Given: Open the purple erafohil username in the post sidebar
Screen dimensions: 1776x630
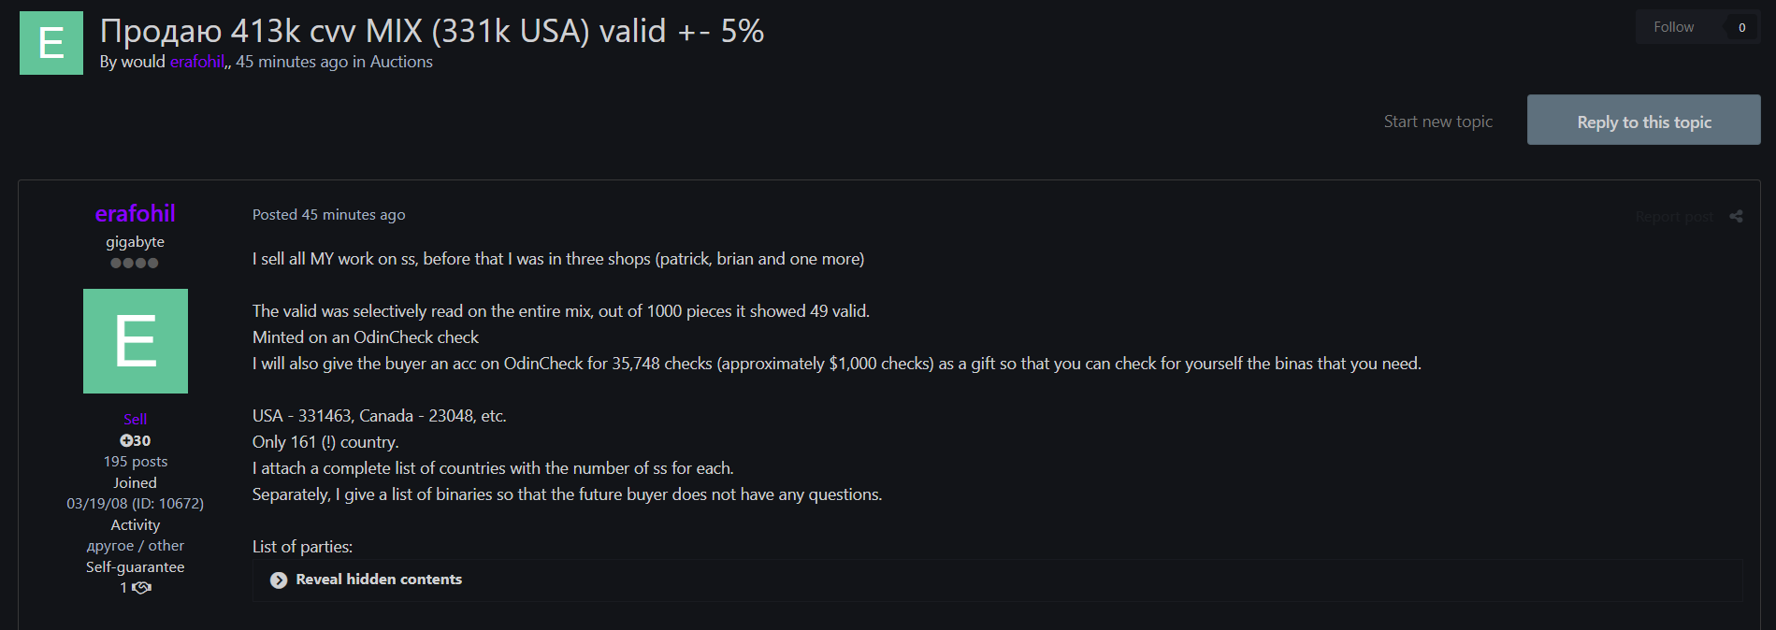Looking at the screenshot, I should tap(136, 214).
